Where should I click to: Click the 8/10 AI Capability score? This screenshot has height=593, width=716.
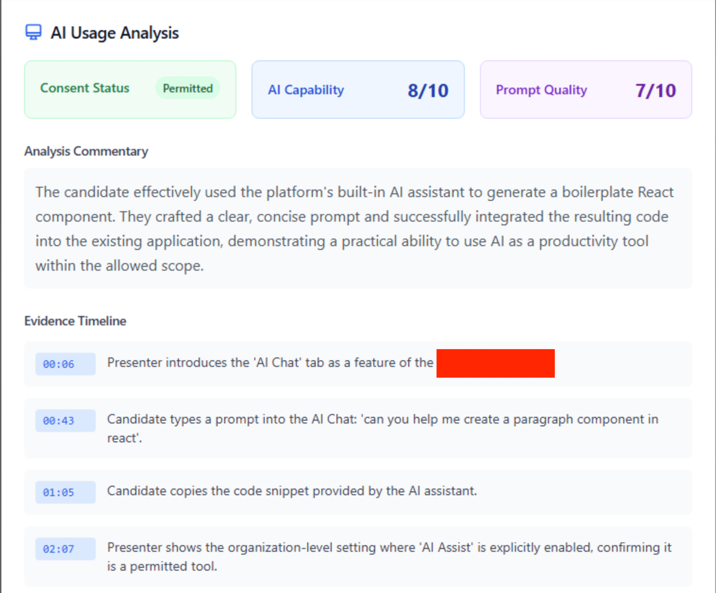point(428,91)
